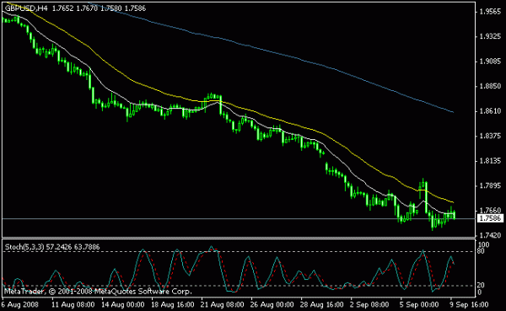Click the stochastic values 57.2426 63.7886
The height and width of the screenshot is (311, 506).
pyautogui.click(x=73, y=247)
